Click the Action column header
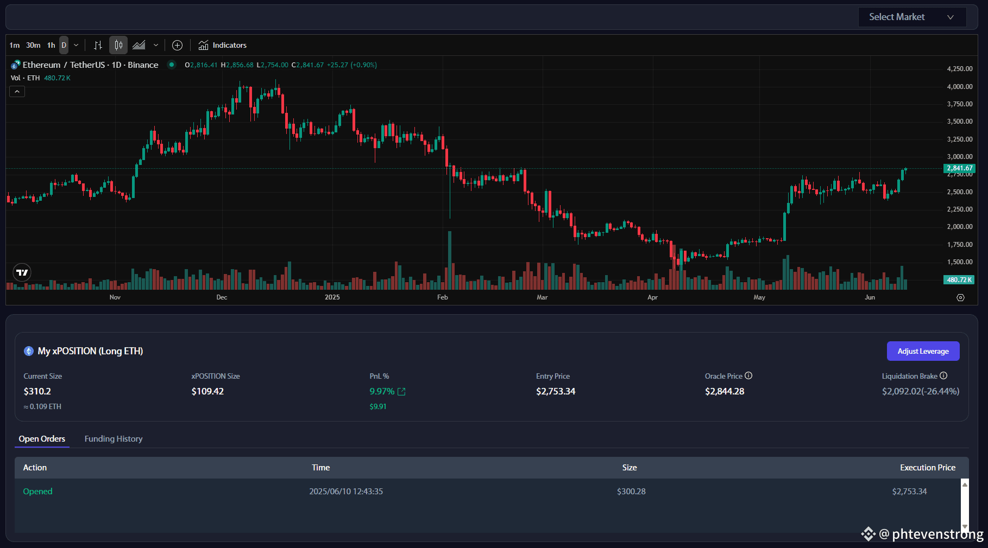The height and width of the screenshot is (548, 988). pos(35,467)
